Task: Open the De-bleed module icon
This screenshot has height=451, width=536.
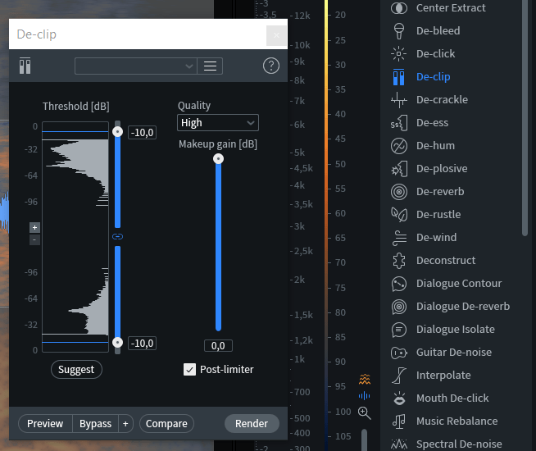Action: pos(399,31)
